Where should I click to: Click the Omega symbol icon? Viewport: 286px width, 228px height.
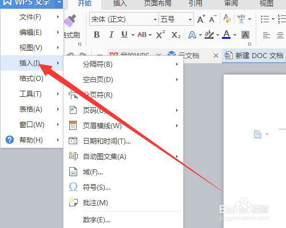pos(73,188)
